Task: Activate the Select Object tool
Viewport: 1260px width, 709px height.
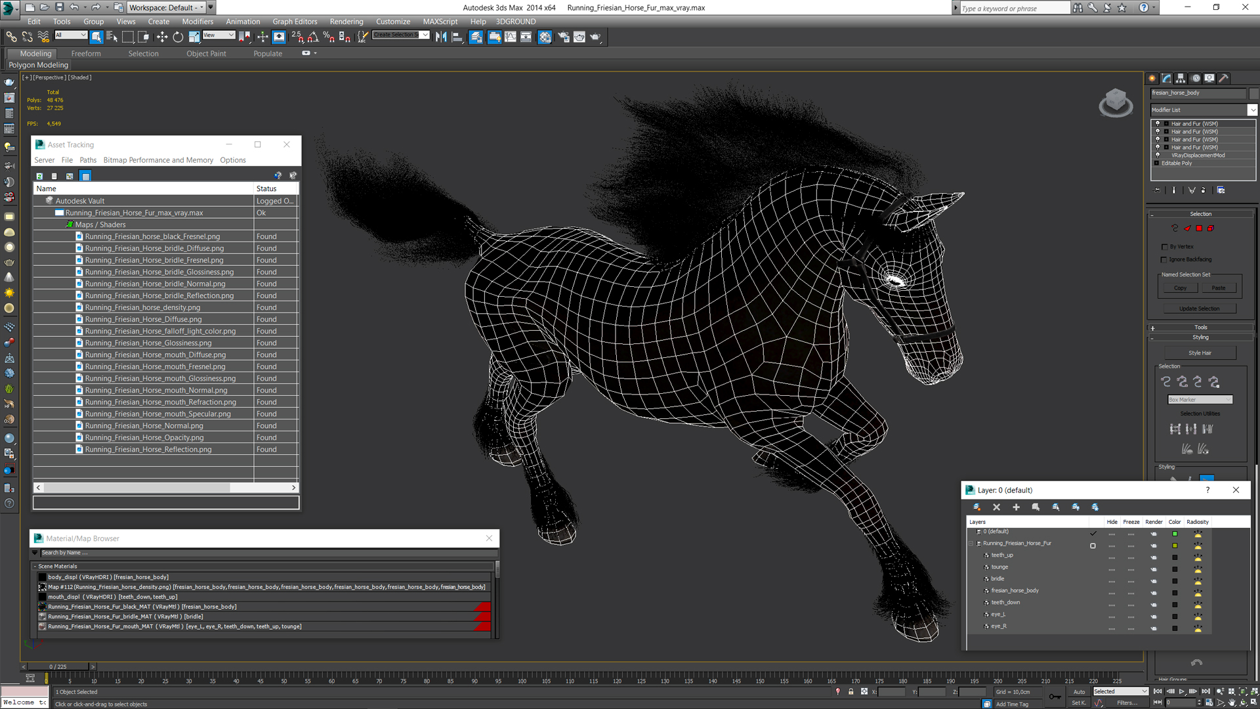Action: (96, 37)
